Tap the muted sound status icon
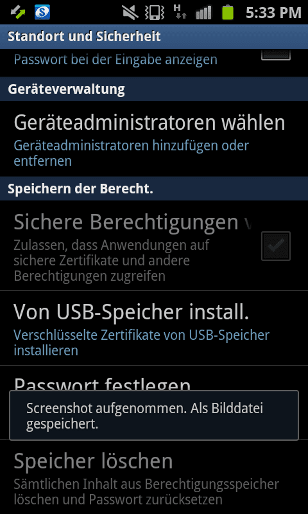Image resolution: width=308 pixels, height=514 pixels. click(130, 12)
